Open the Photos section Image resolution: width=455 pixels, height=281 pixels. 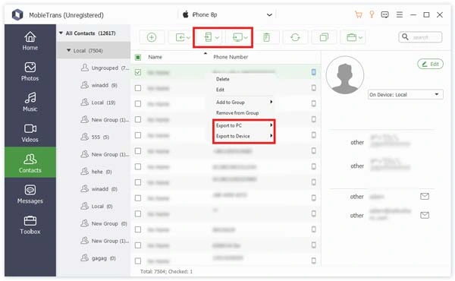tap(30, 71)
